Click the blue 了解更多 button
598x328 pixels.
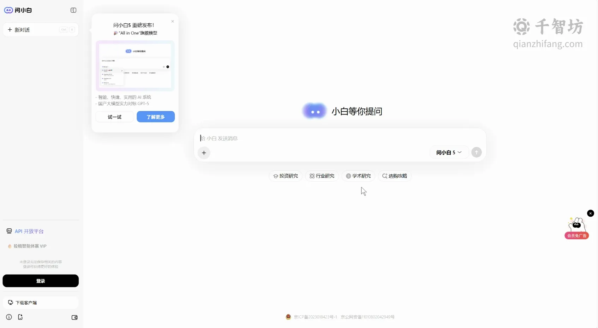[156, 117]
